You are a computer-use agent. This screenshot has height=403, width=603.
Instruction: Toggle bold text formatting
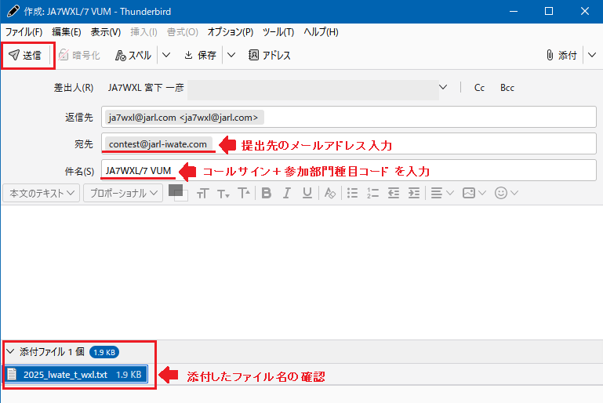tap(266, 193)
